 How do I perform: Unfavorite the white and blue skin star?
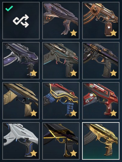click(34, 153)
